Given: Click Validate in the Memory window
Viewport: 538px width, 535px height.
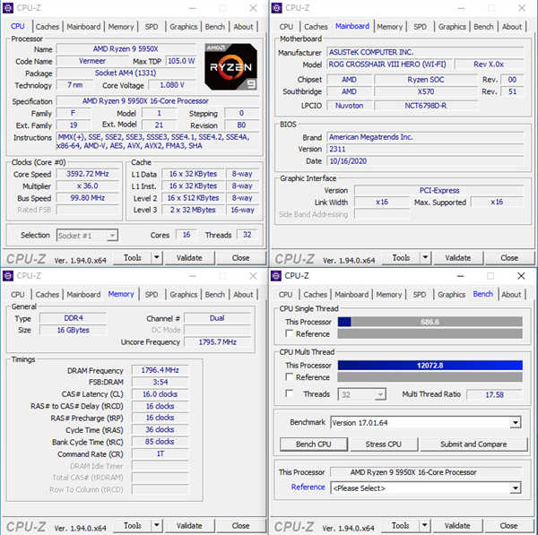Looking at the screenshot, I should coord(189,526).
